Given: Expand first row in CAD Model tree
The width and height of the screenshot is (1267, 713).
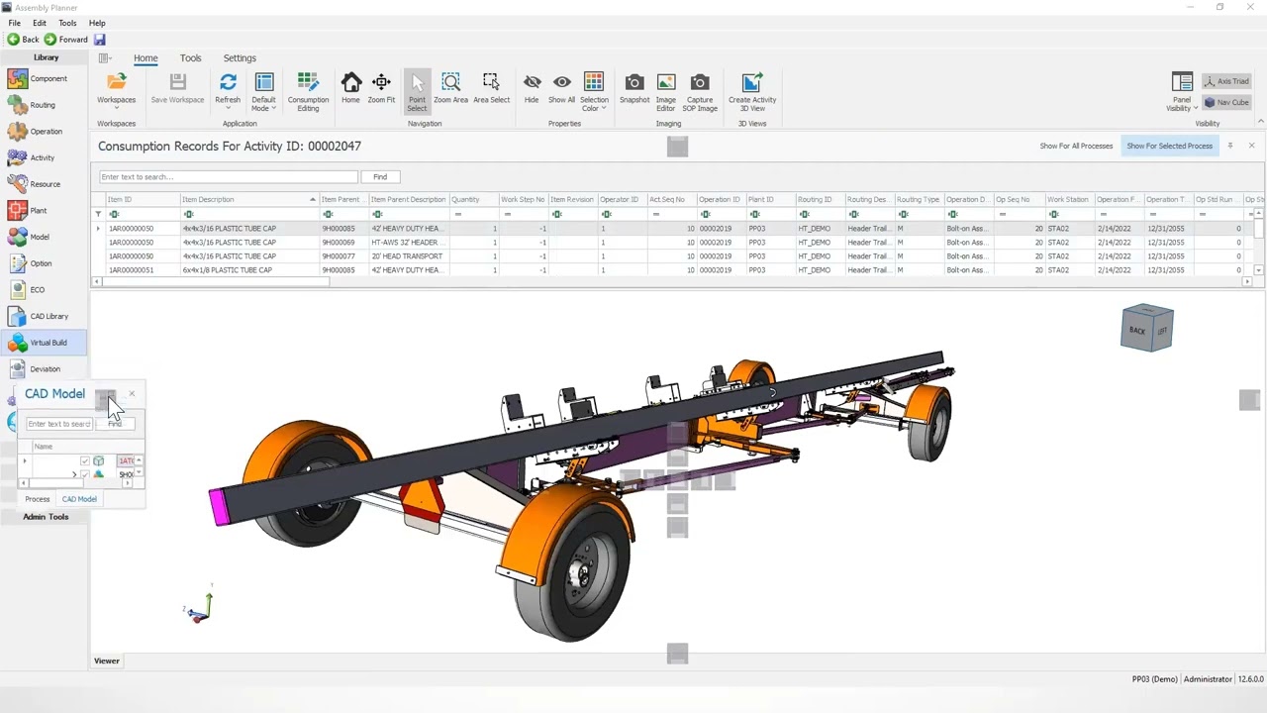Looking at the screenshot, I should (x=25, y=461).
